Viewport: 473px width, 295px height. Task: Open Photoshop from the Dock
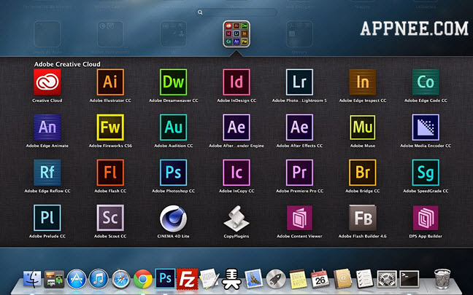point(165,278)
